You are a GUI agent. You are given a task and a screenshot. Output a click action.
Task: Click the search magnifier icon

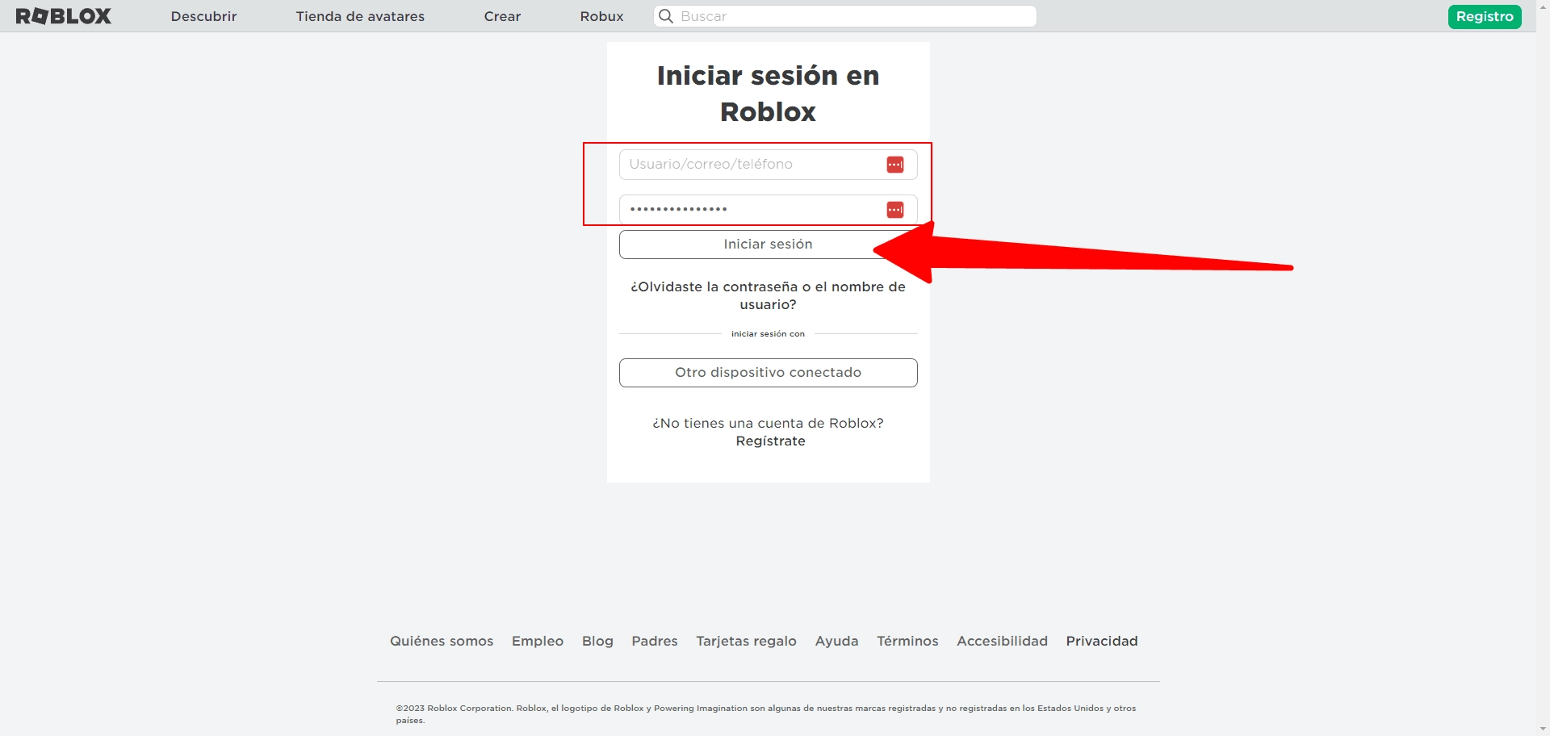coord(665,15)
